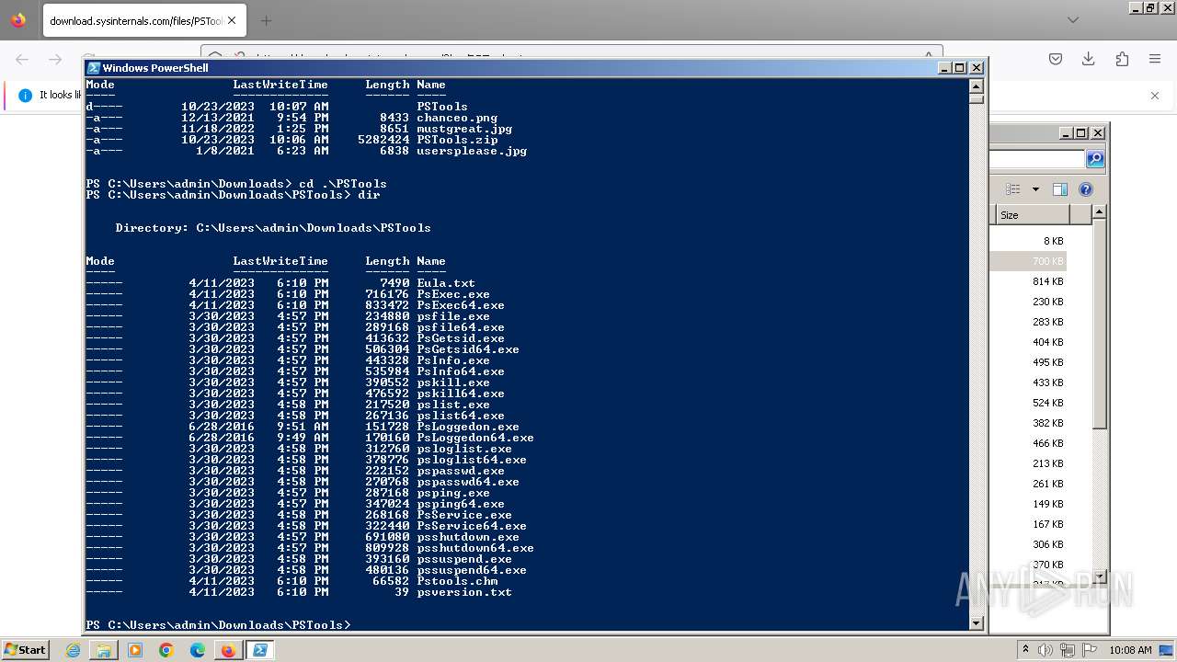
Task: Click the PsLoggedon.exe entry in PowerShell
Action: (468, 427)
